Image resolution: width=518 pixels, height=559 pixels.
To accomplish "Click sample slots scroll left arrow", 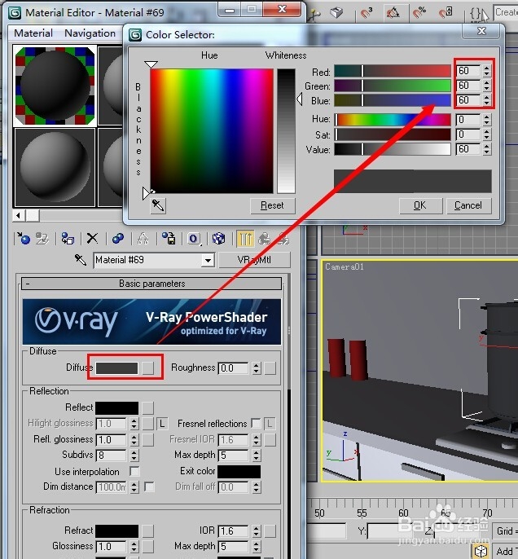I will point(19,215).
